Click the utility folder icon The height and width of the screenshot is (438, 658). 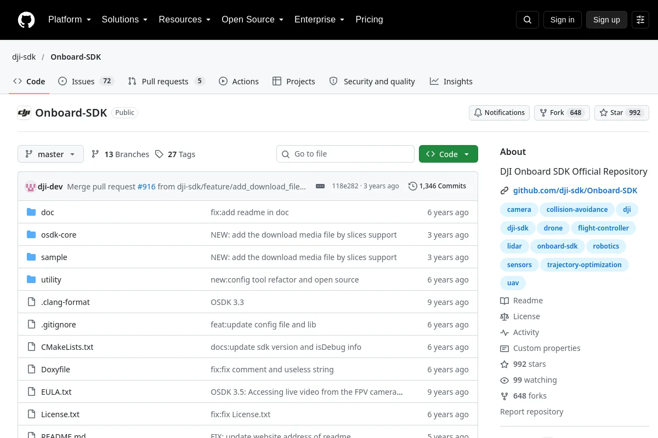31,280
